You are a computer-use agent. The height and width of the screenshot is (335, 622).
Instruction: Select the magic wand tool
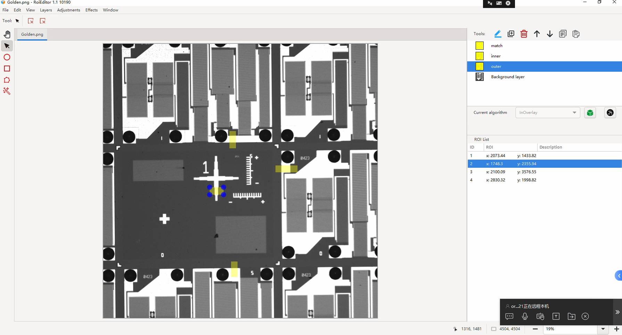tap(7, 91)
